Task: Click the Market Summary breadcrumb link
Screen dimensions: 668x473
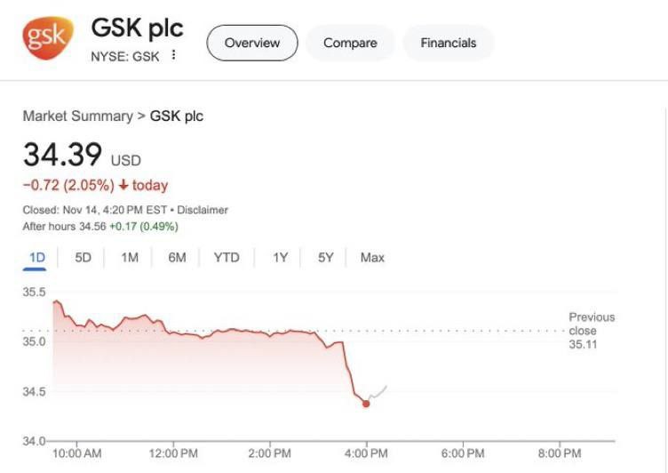Action: coord(77,116)
